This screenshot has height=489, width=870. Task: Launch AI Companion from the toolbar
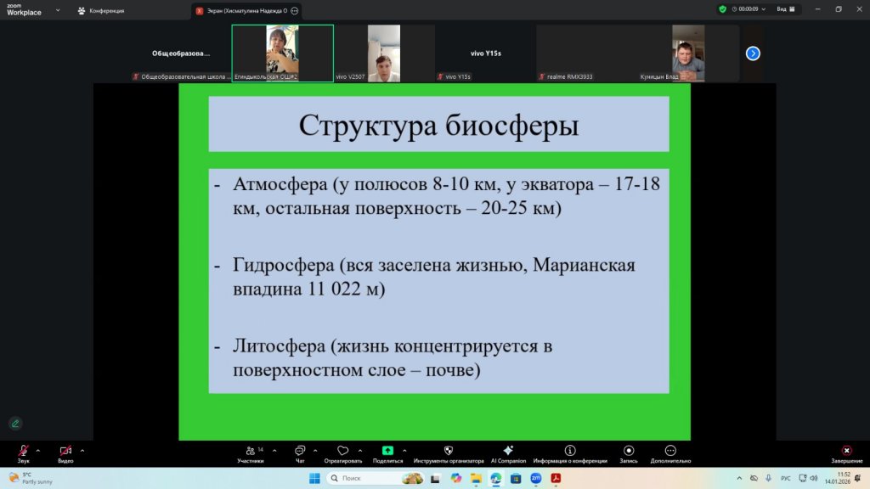tap(508, 451)
